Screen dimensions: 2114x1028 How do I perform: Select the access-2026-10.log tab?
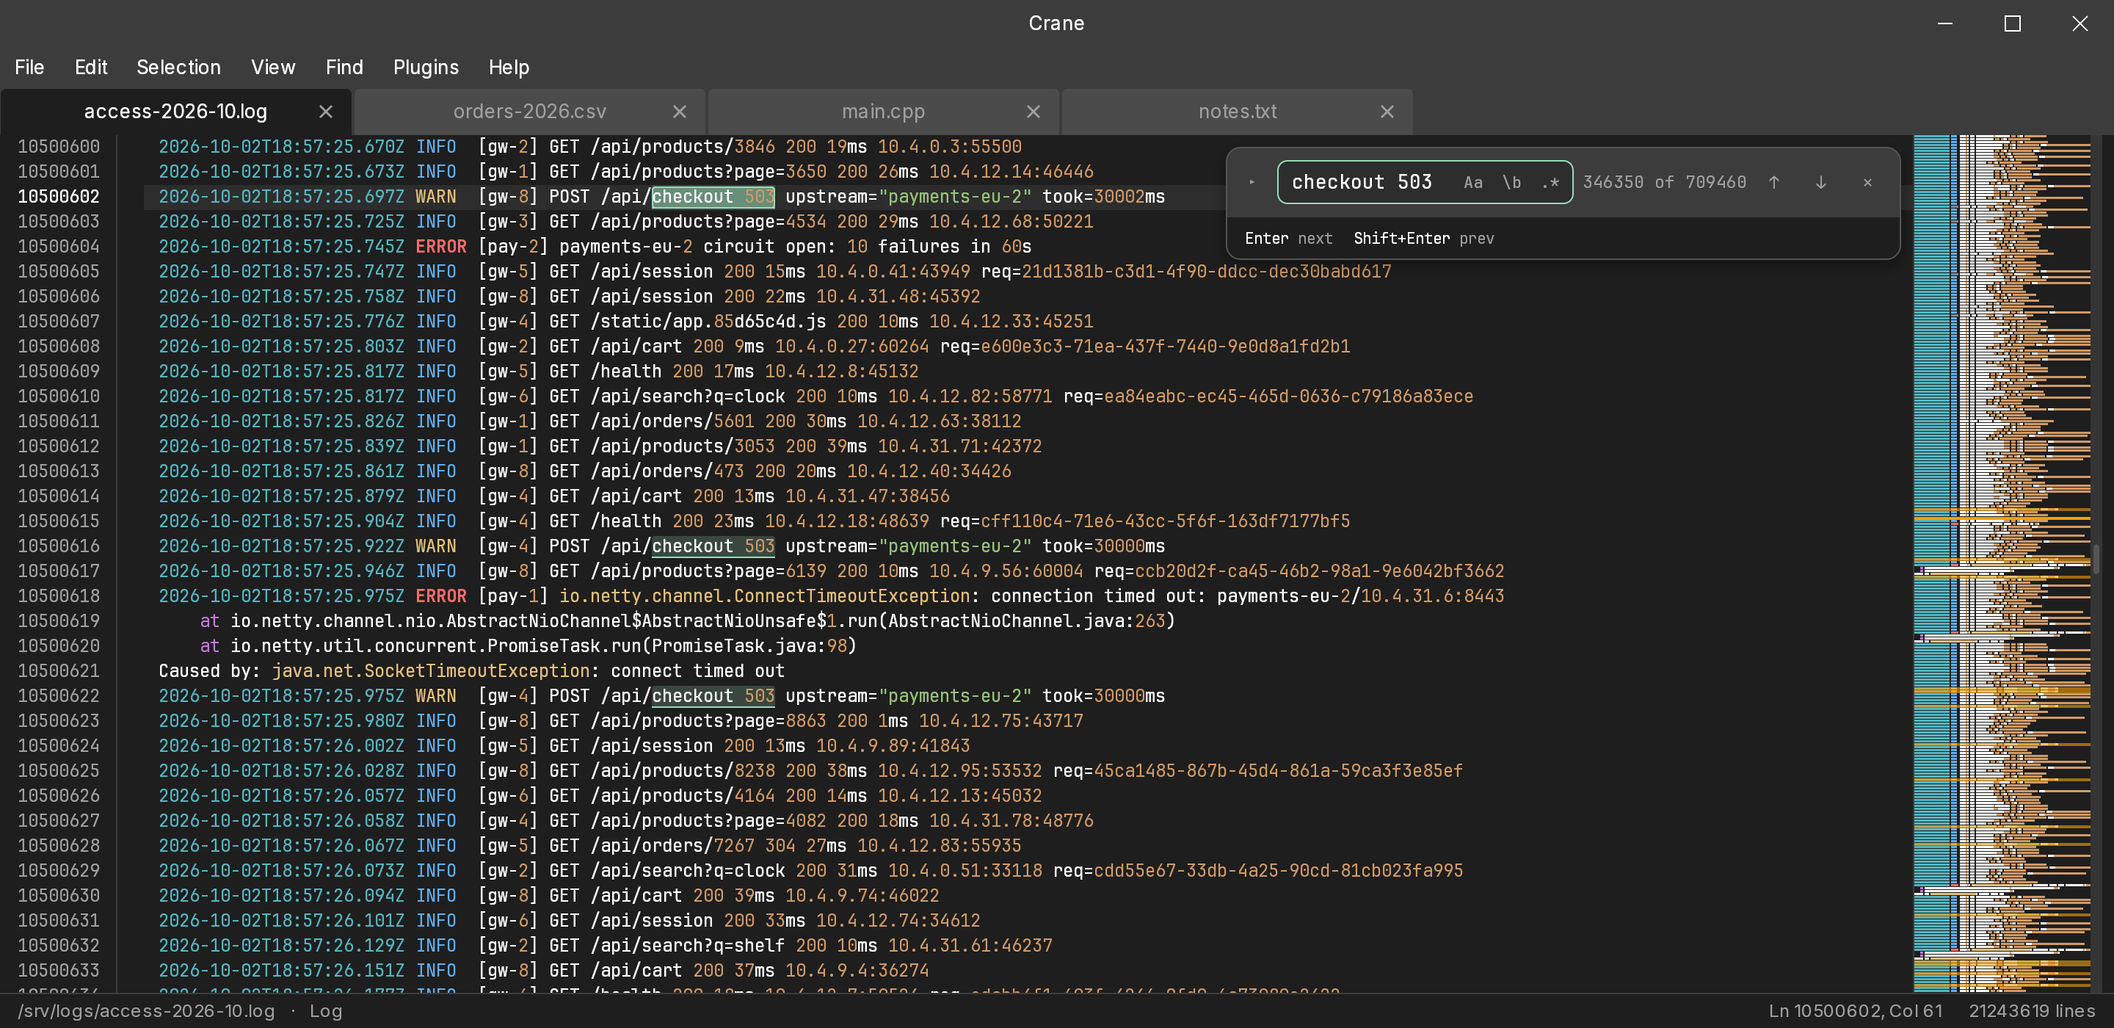175,112
